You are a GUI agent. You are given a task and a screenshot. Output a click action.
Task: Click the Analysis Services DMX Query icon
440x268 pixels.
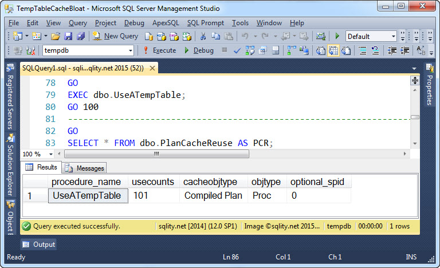pos(174,36)
